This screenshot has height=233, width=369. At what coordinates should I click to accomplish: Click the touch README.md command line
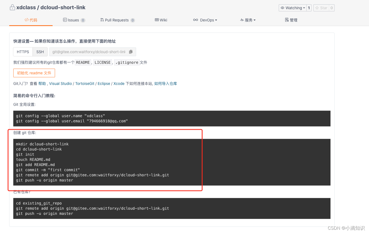33,160
